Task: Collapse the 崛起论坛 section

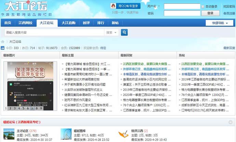Action: tap(231, 122)
